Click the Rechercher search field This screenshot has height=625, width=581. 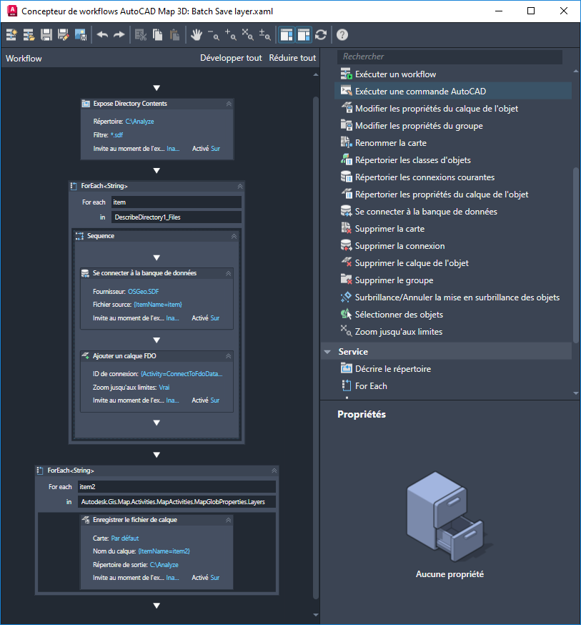click(x=450, y=56)
